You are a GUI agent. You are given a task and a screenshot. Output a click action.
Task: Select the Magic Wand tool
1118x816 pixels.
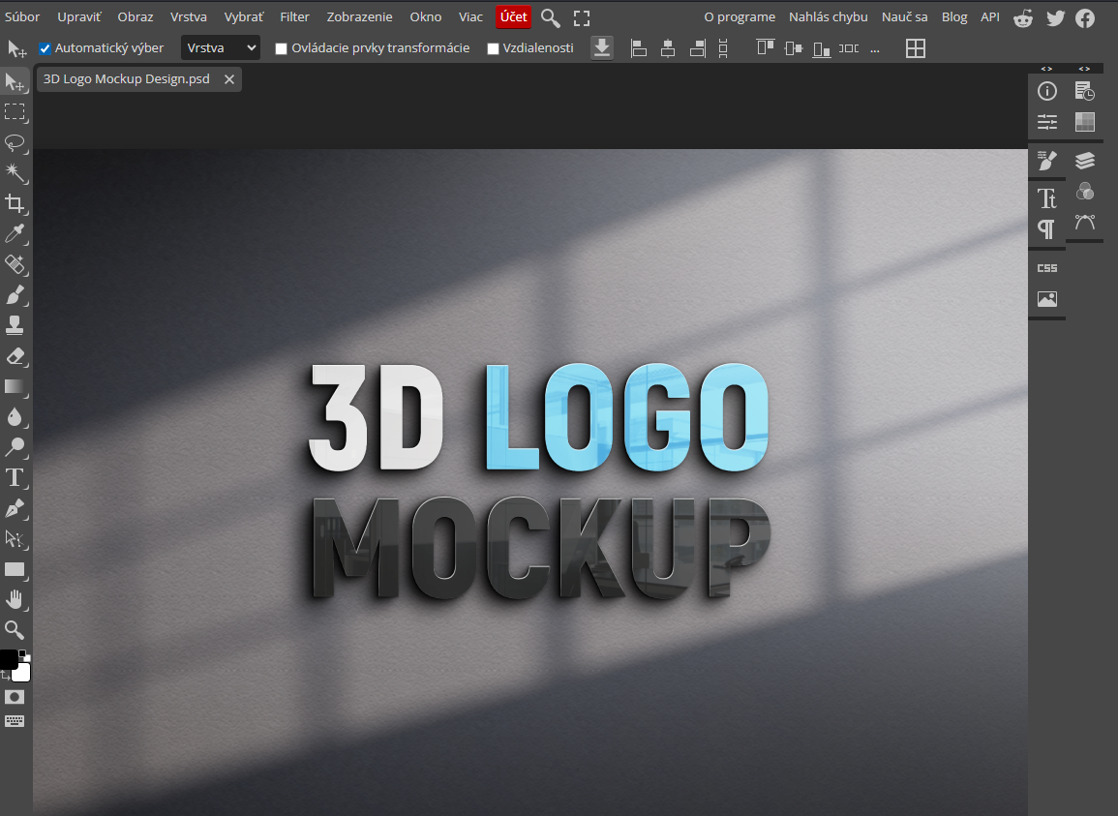tap(15, 172)
